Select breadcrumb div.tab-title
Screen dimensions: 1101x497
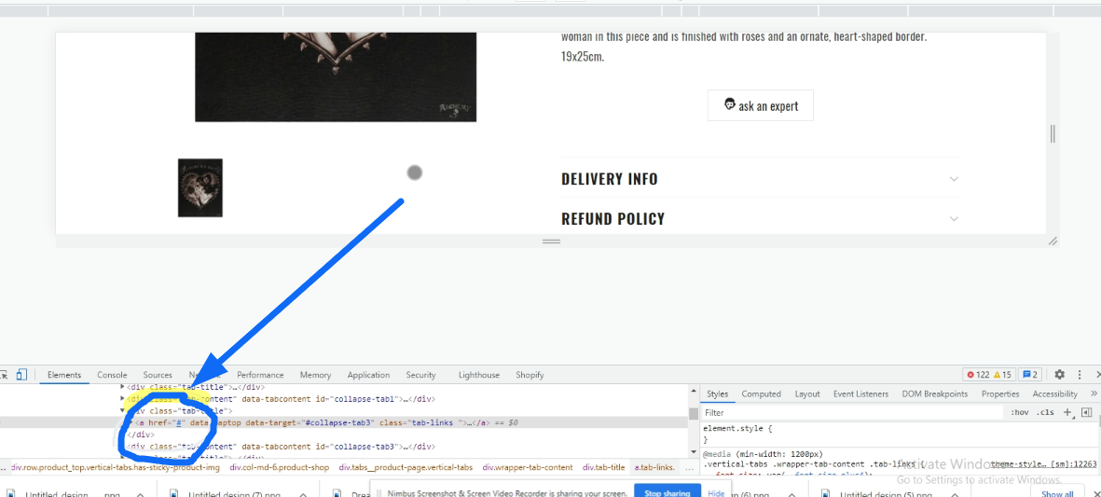point(603,467)
